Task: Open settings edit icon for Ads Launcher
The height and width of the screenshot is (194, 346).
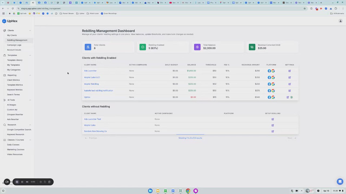Action: 290,71
